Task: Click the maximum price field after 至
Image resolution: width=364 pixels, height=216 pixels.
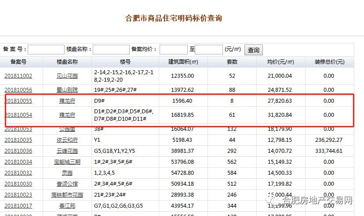Action: point(209,50)
